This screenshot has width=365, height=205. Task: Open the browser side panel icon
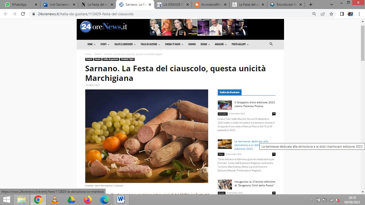[x=342, y=14]
